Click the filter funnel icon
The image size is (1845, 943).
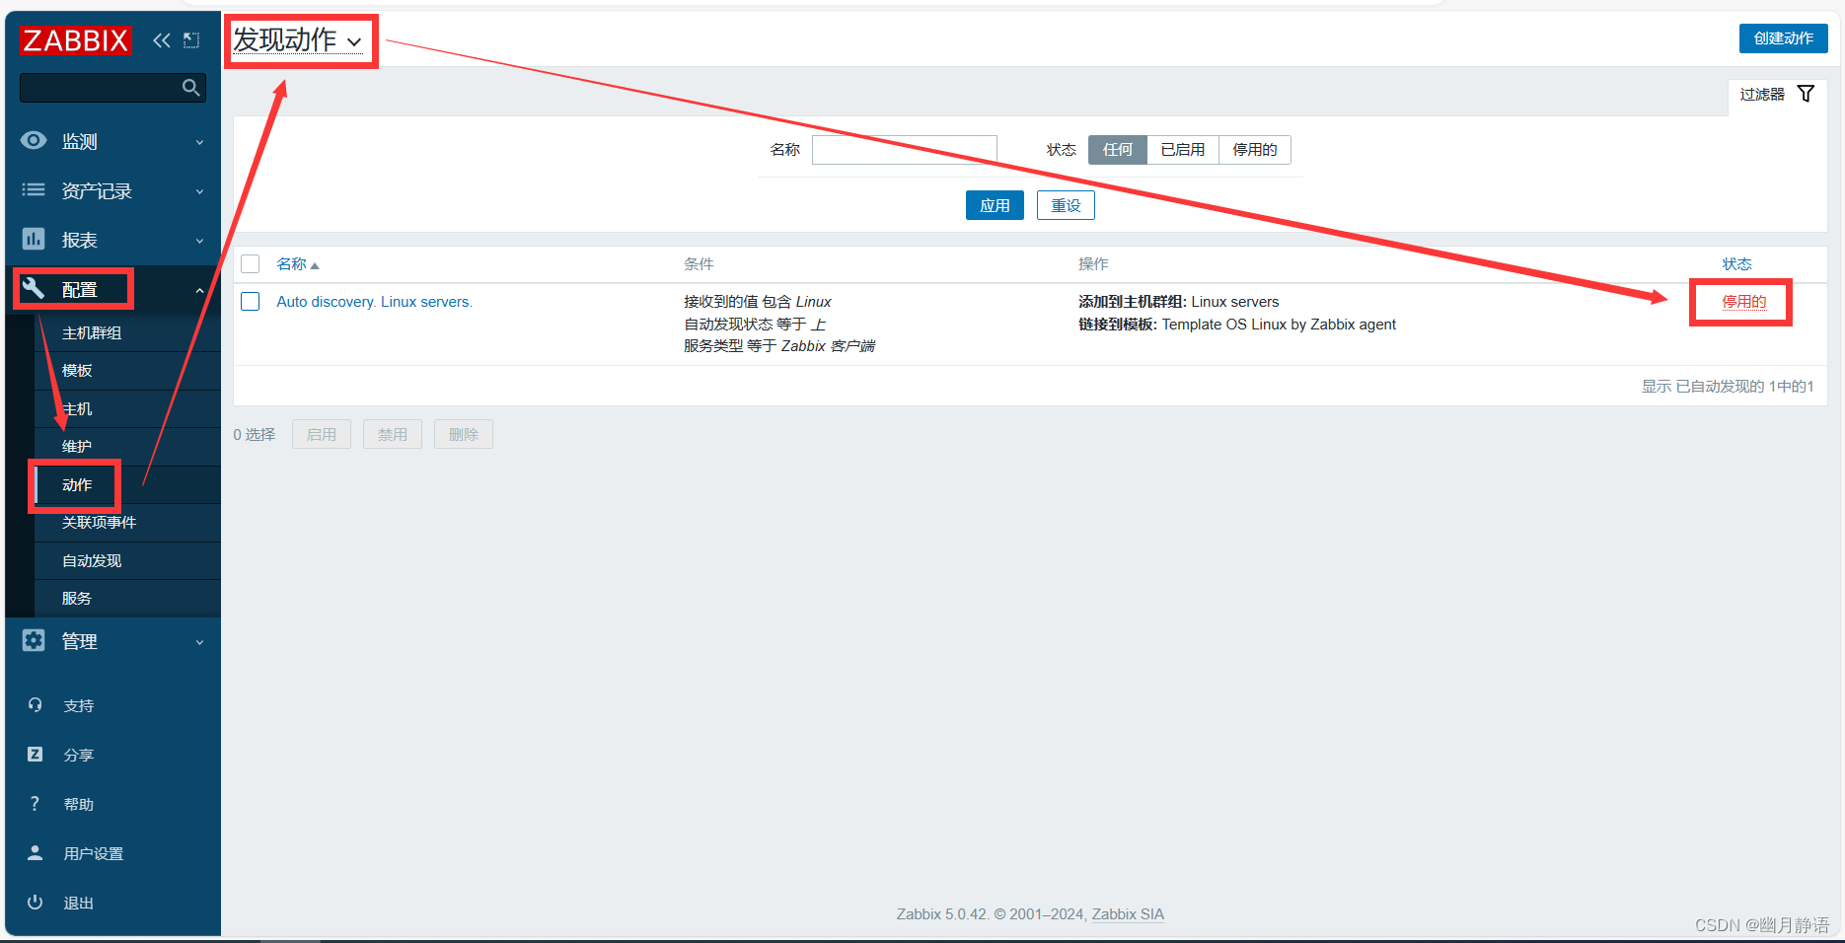(x=1806, y=94)
